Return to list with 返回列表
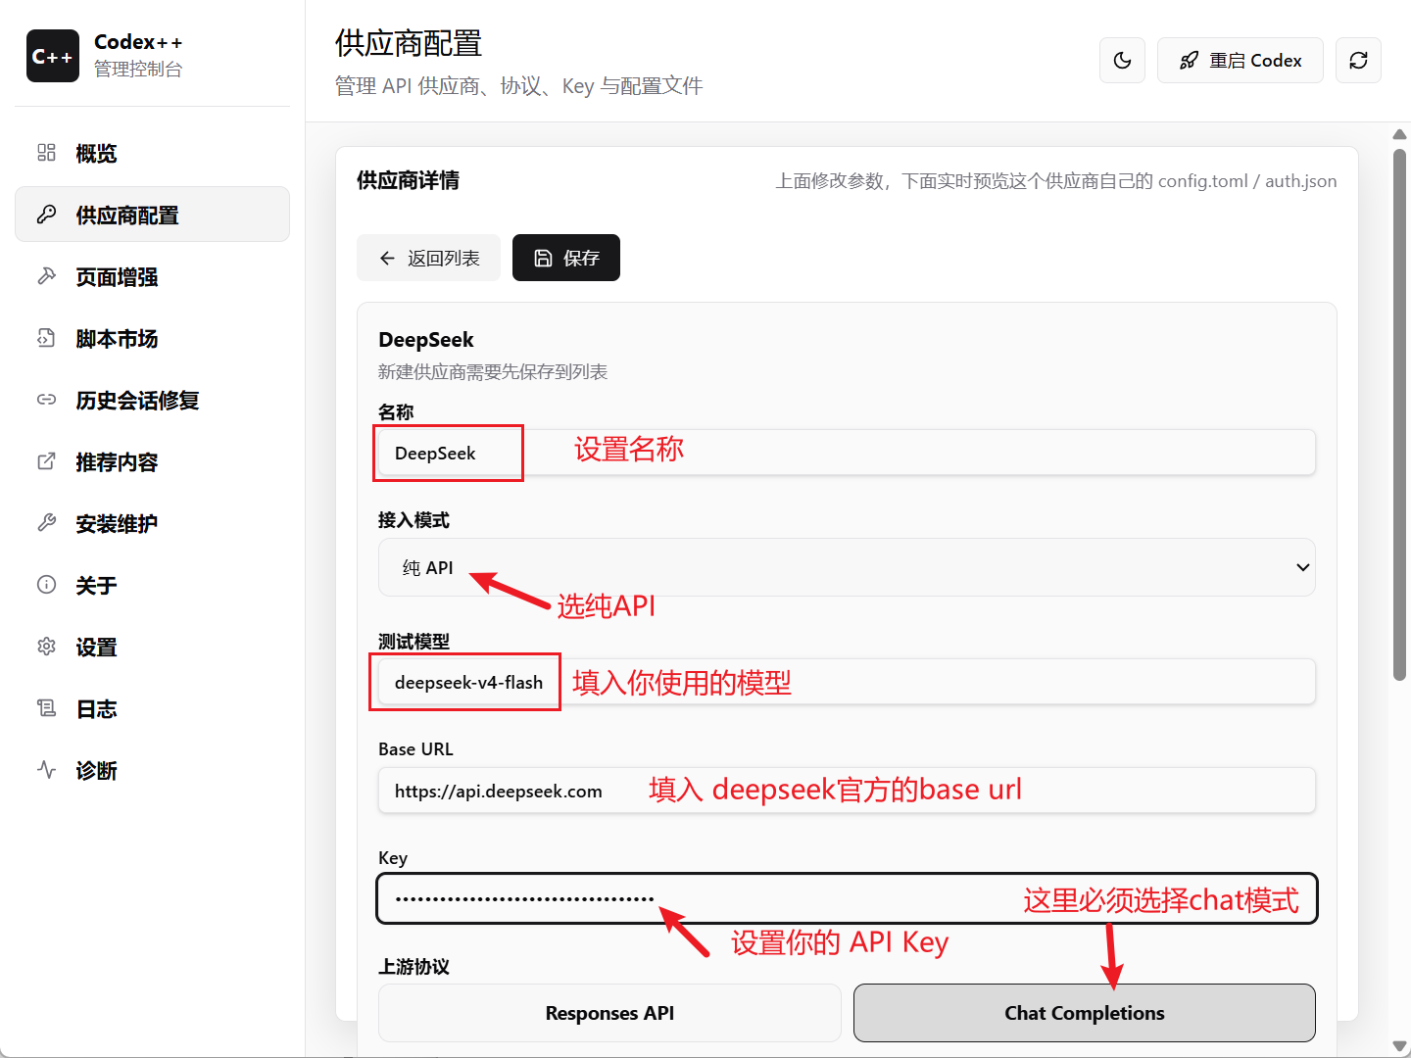Image resolution: width=1411 pixels, height=1058 pixels. coord(428,258)
